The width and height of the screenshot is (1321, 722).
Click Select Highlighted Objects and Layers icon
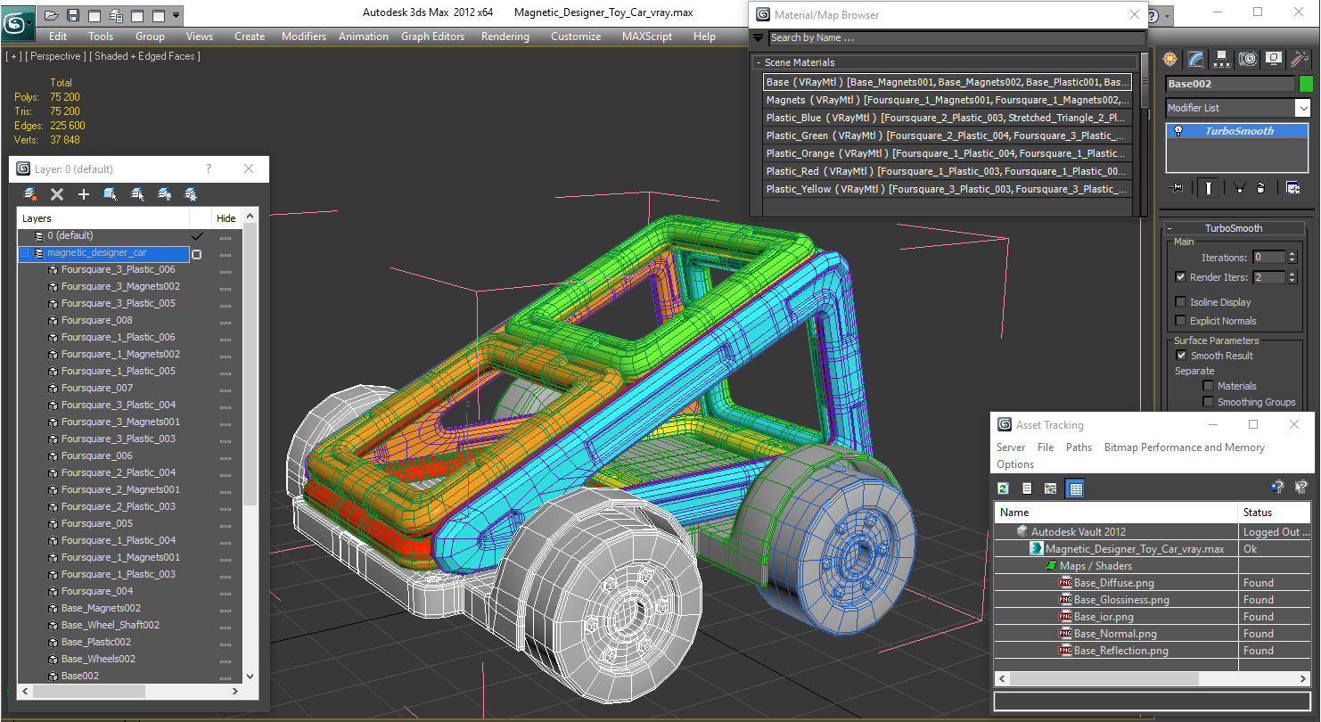[111, 194]
